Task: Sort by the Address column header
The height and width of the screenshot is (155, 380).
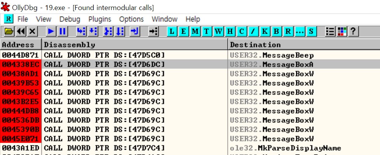Action: click(21, 45)
